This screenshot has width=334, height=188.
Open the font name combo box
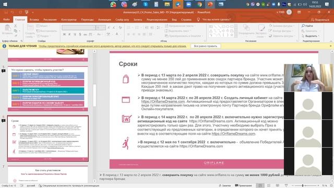78,28
